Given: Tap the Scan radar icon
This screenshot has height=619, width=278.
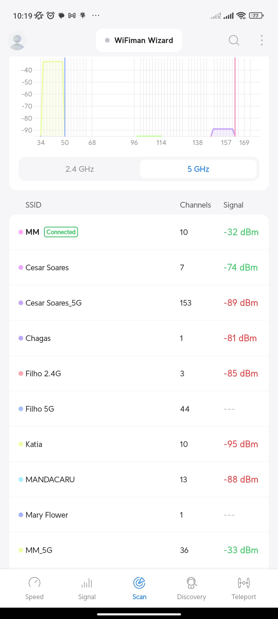Looking at the screenshot, I should point(139,583).
